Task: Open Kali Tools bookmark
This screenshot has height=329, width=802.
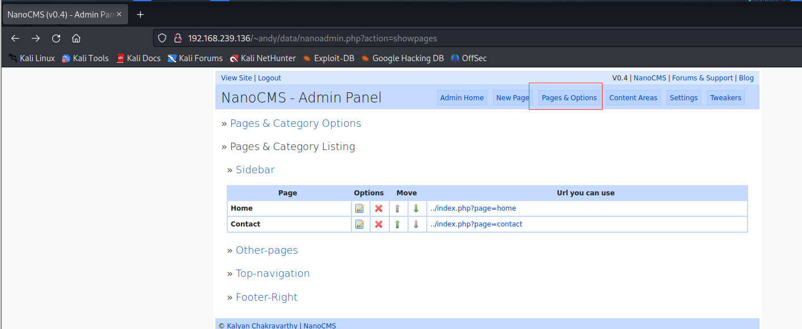Action: click(x=85, y=58)
